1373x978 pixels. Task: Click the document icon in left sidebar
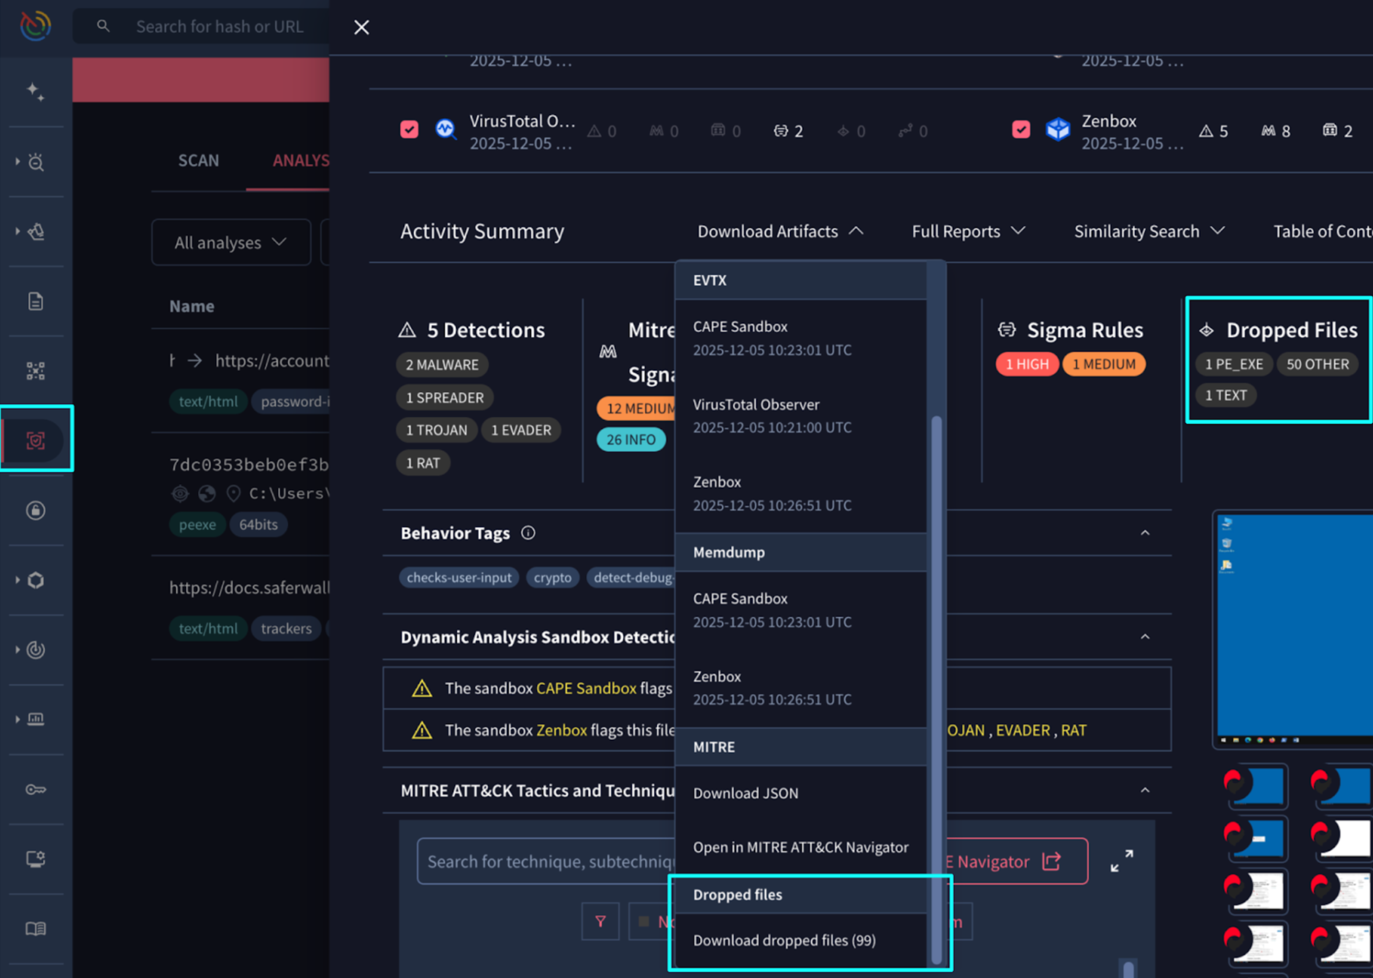36,301
